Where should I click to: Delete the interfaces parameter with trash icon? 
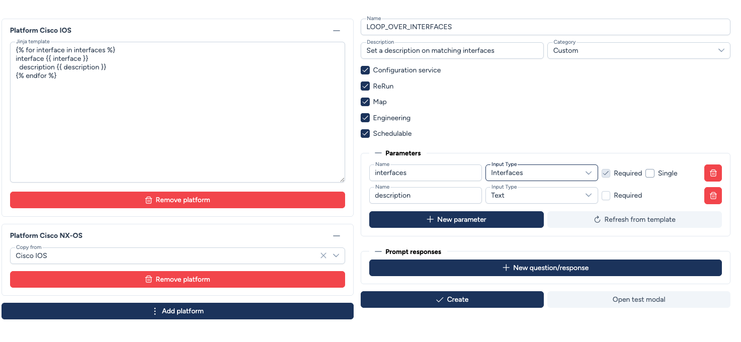[x=713, y=173]
